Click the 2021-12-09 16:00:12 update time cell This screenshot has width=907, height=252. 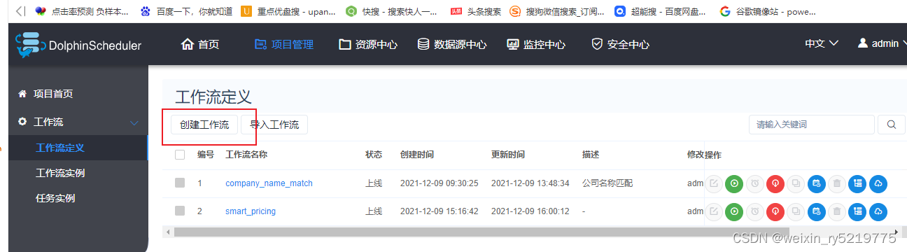click(530, 211)
